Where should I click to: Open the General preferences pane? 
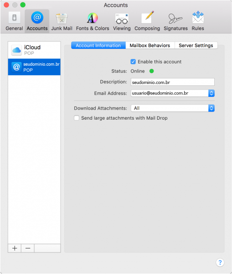(x=14, y=21)
